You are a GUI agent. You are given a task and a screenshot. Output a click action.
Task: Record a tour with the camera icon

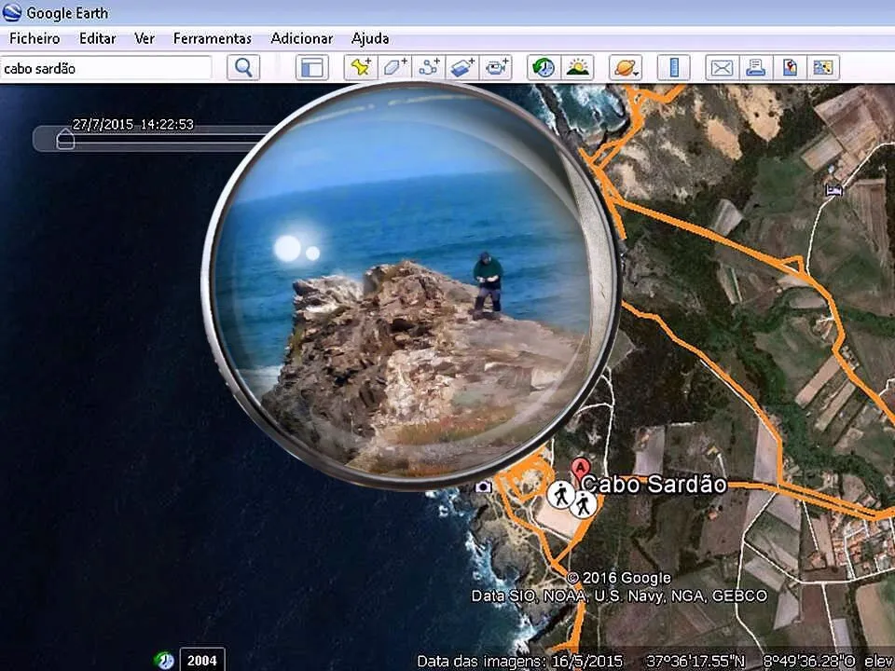tap(496, 68)
